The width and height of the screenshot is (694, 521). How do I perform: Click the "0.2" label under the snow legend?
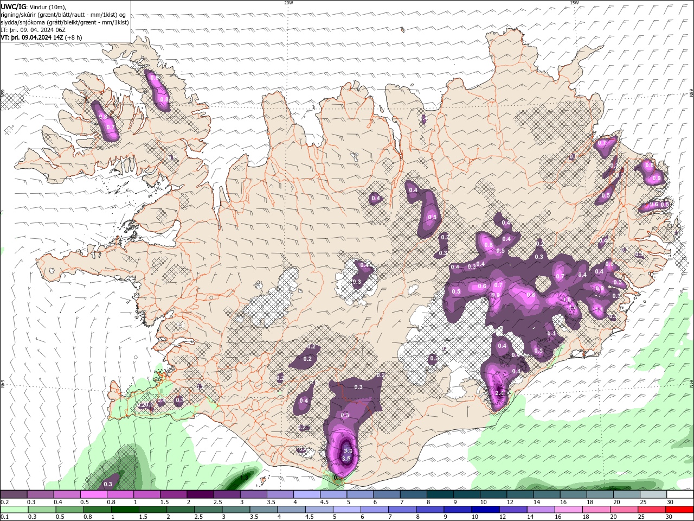pos(4,502)
